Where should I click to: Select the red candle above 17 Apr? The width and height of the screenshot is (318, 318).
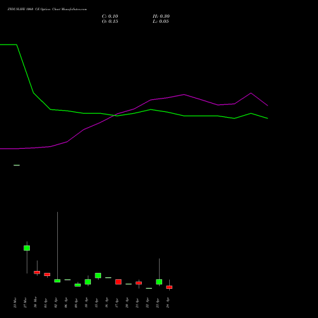point(118,282)
